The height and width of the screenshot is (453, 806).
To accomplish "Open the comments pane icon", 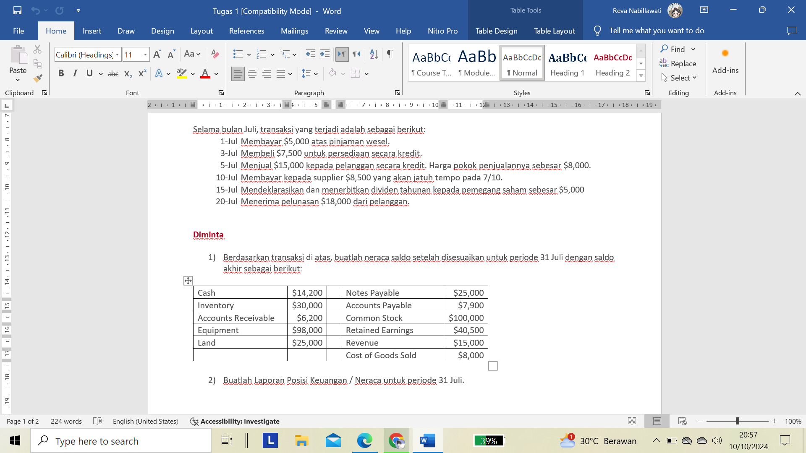I will pyautogui.click(x=791, y=31).
